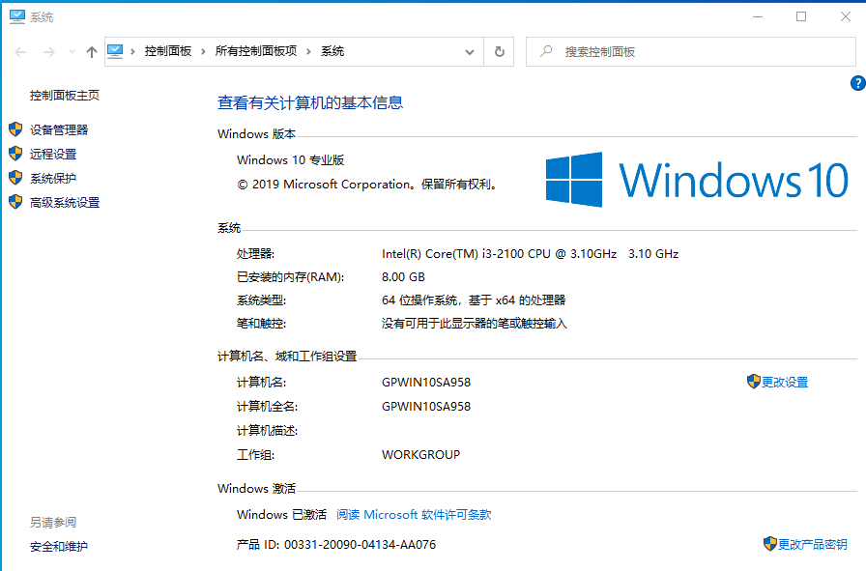The height and width of the screenshot is (571, 866).
Task: Go up one level with Up arrow
Action: pos(92,52)
